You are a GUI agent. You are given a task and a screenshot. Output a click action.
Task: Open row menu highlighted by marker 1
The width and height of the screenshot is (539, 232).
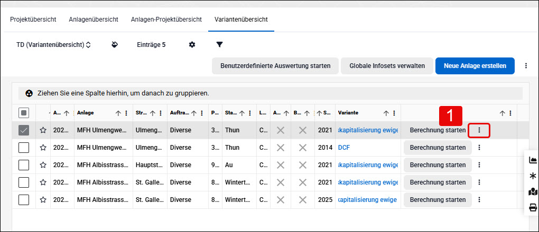pyautogui.click(x=479, y=130)
